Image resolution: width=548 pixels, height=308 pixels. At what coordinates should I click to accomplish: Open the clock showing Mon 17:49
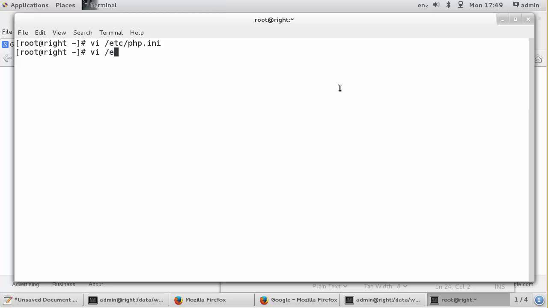click(x=486, y=5)
